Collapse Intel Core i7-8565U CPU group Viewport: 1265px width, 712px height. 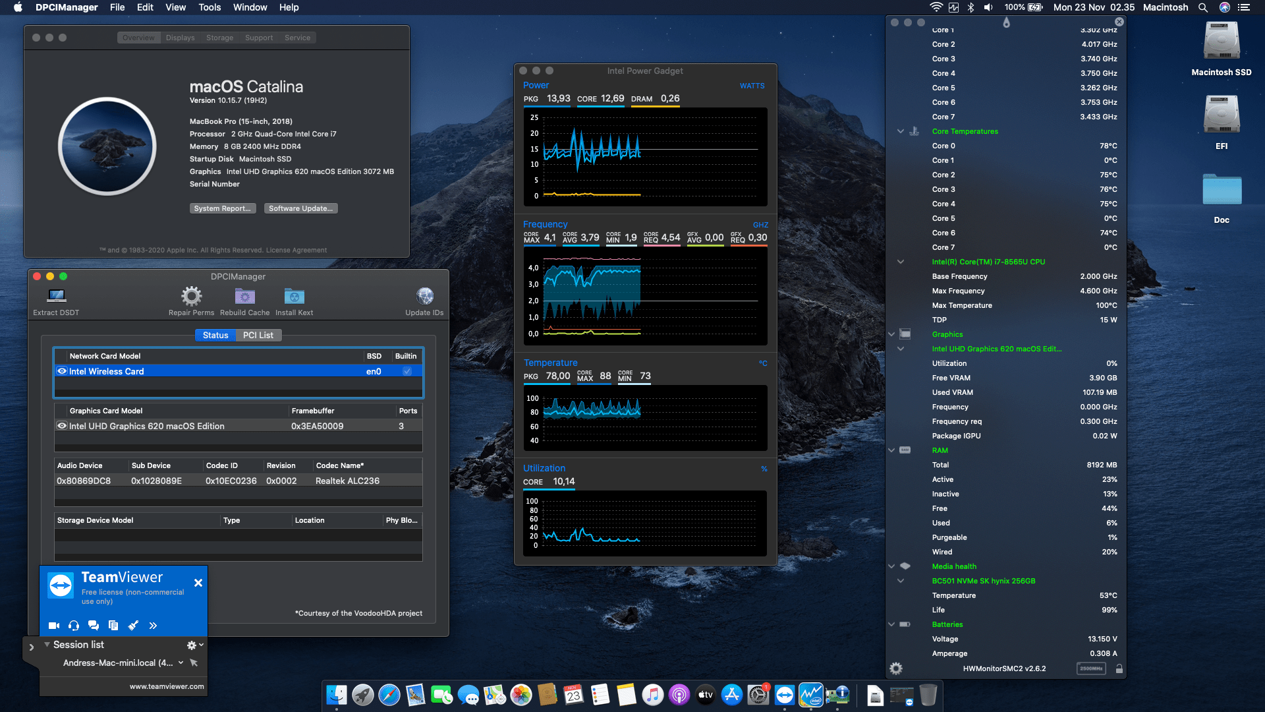click(x=900, y=262)
